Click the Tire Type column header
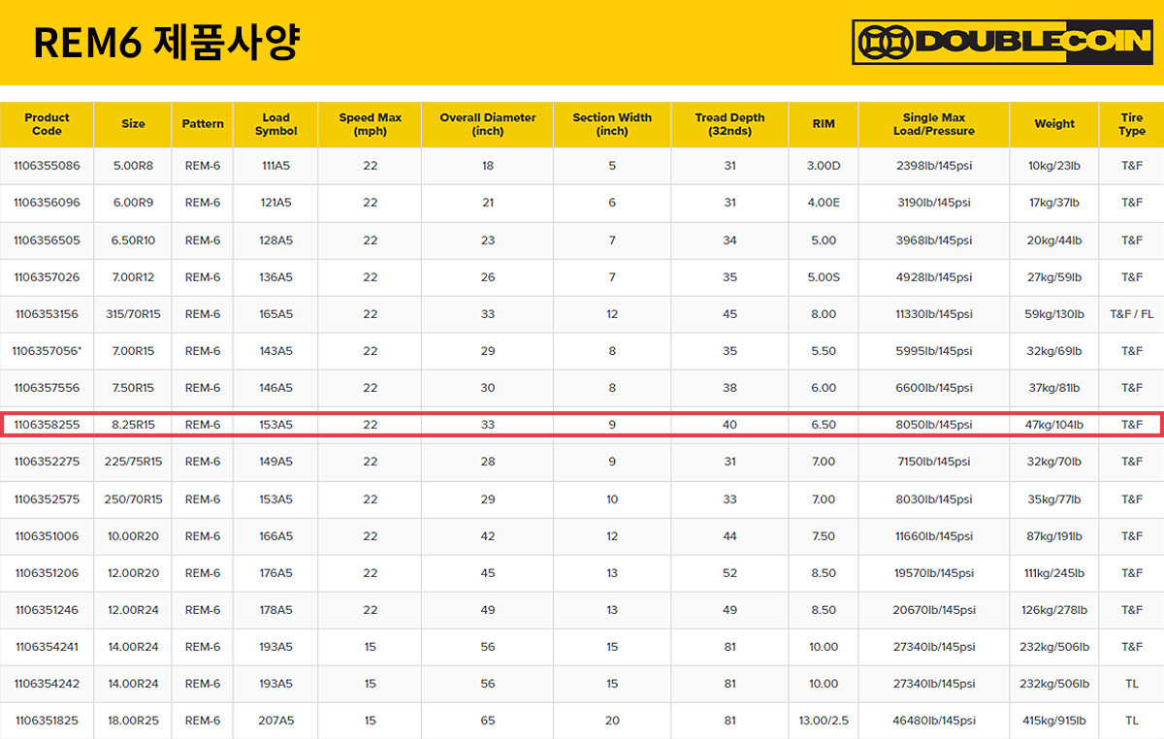The height and width of the screenshot is (739, 1164). pos(1131,124)
